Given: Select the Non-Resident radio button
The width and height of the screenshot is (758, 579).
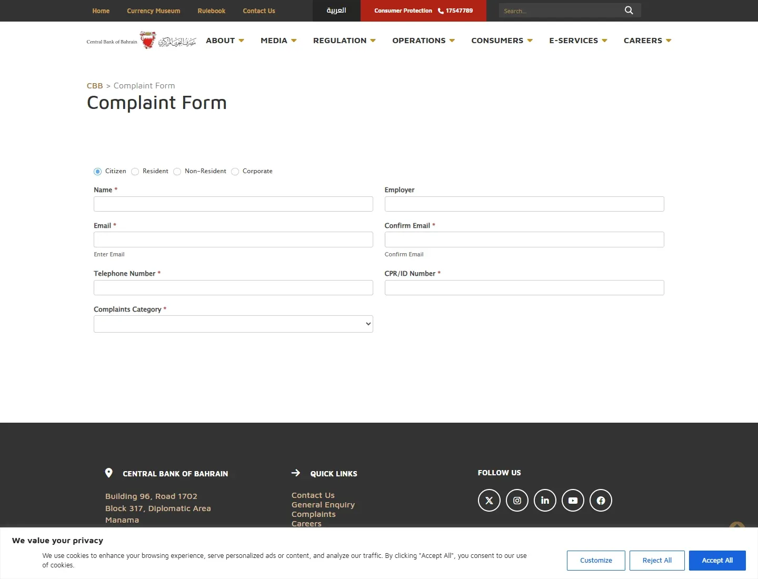Looking at the screenshot, I should [177, 172].
